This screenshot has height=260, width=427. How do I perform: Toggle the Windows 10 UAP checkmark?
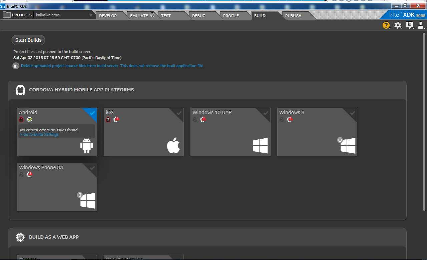pos(266,113)
